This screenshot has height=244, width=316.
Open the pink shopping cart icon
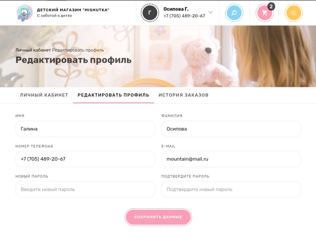click(265, 13)
